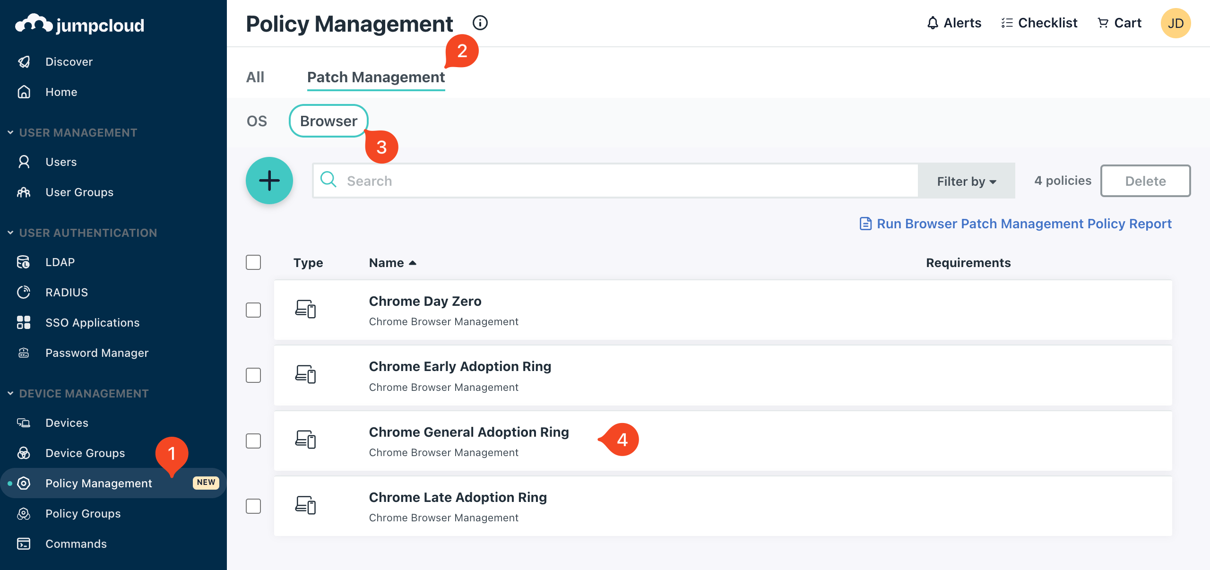The image size is (1210, 570).
Task: Collapse the USER MANAGEMENT section
Action: click(10, 133)
